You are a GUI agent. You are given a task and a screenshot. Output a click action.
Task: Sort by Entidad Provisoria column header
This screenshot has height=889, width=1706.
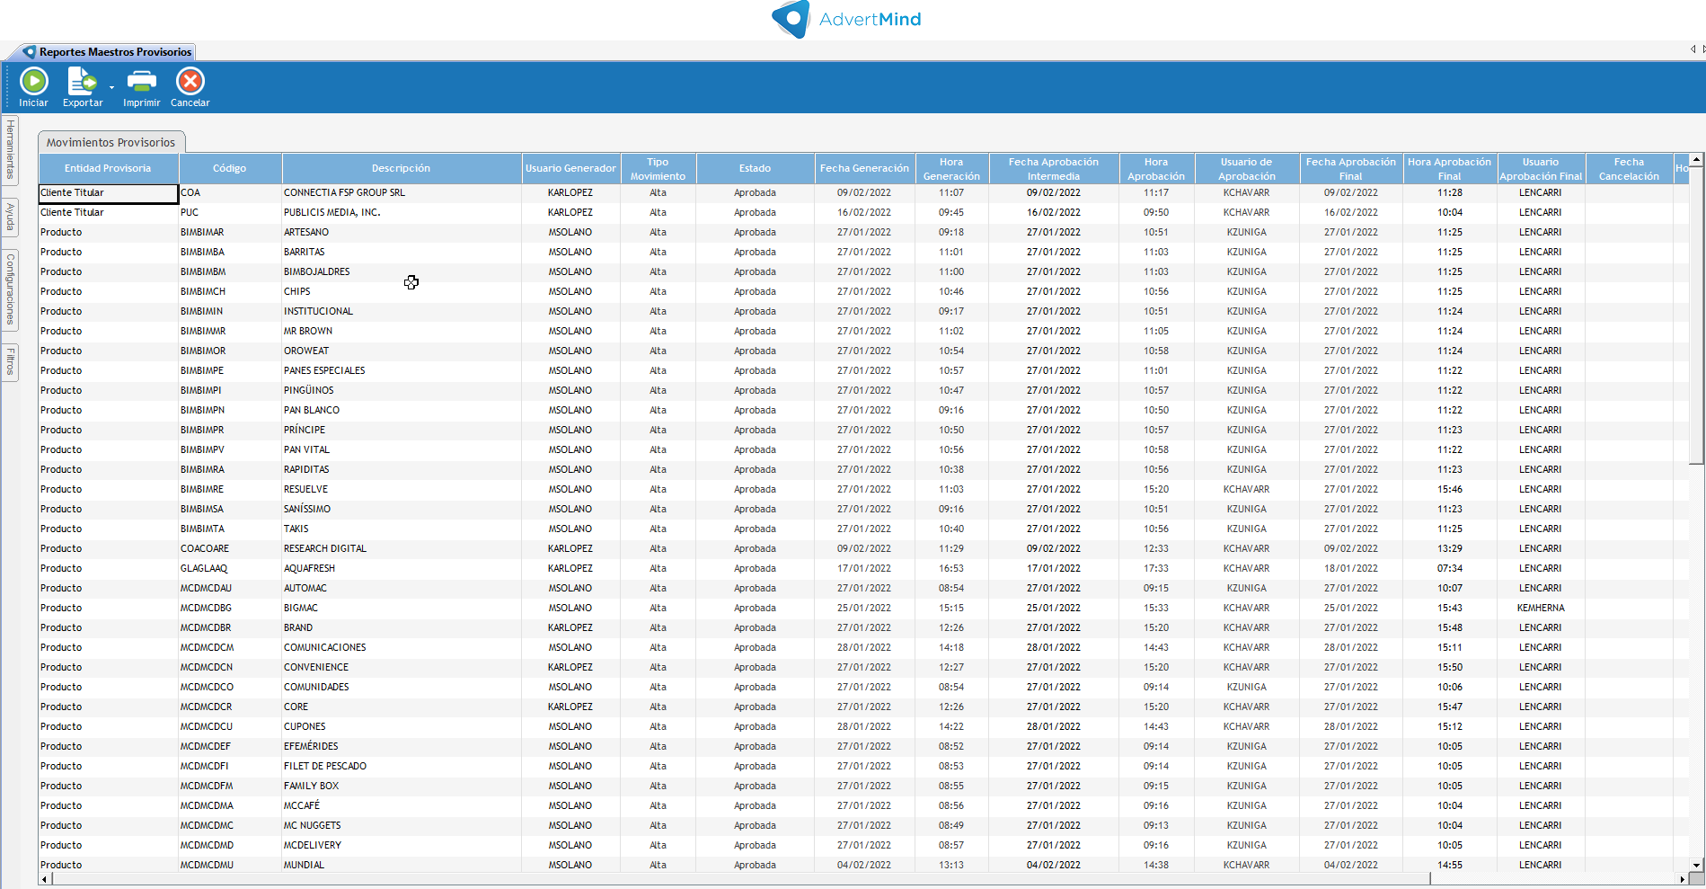coord(108,168)
